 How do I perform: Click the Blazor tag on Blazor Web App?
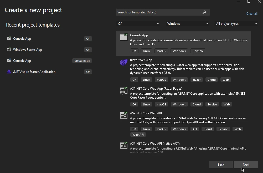197,80
